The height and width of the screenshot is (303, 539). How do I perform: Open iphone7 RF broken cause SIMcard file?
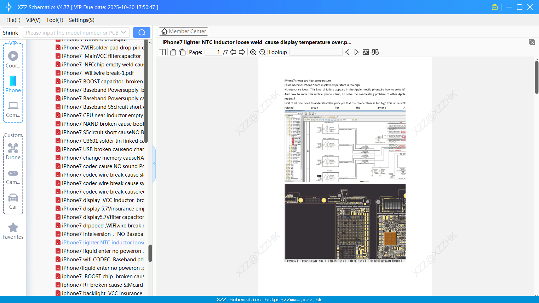pos(99,285)
